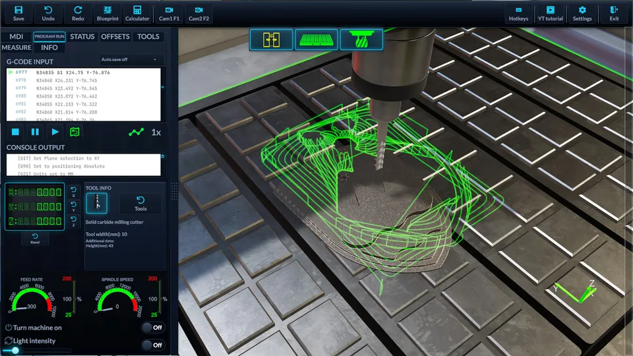Pause the G-code program

click(x=35, y=132)
